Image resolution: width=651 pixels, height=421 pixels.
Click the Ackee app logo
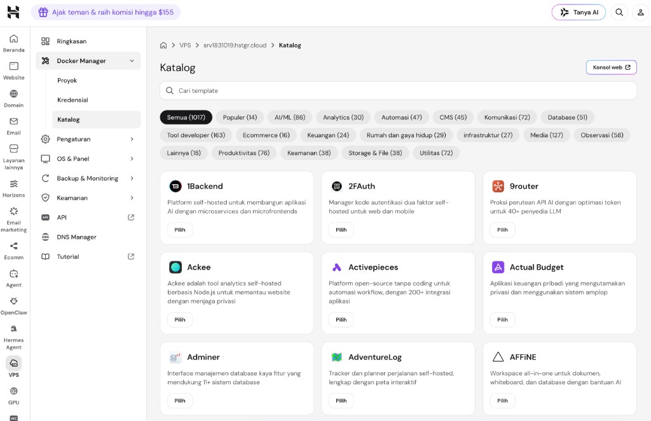[175, 267]
